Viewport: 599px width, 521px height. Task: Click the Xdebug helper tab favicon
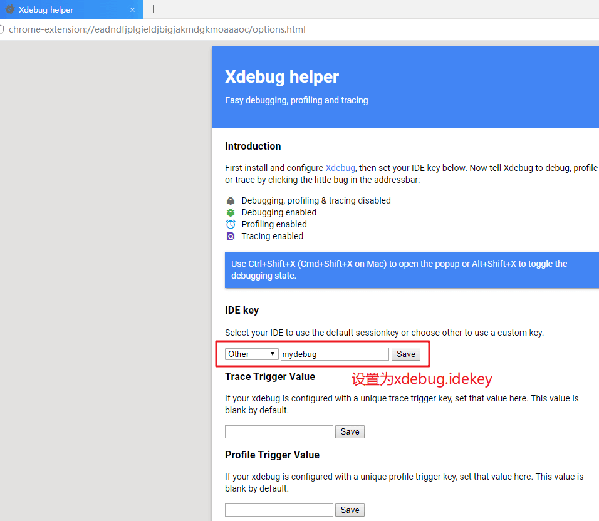pos(10,10)
